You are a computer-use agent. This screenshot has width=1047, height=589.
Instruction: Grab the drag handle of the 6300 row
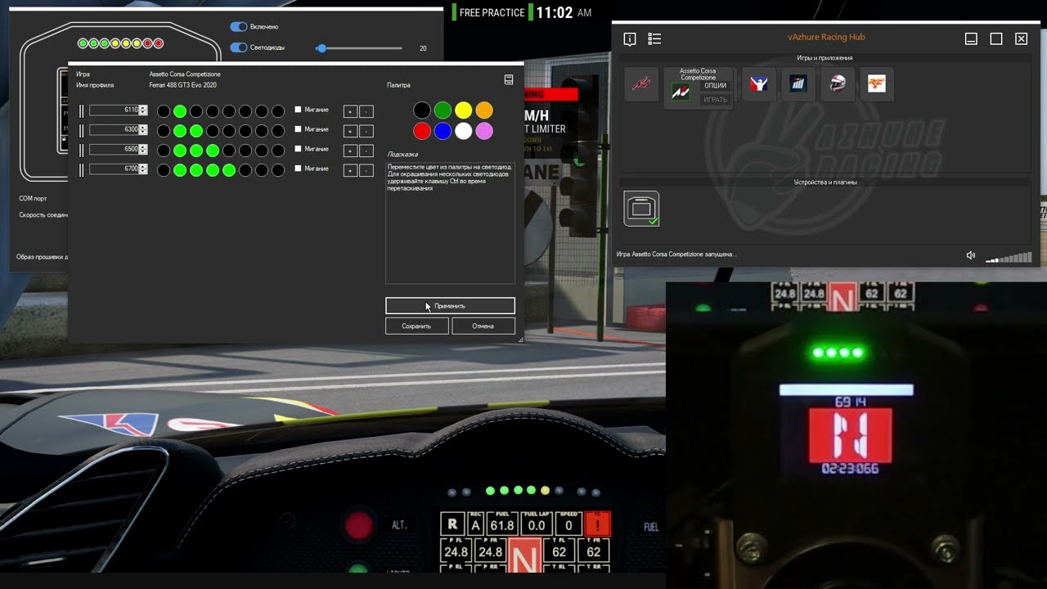82,130
